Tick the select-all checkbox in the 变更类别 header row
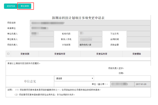Image resolution: width=158 pixels, height=105 pixels. coord(8,54)
